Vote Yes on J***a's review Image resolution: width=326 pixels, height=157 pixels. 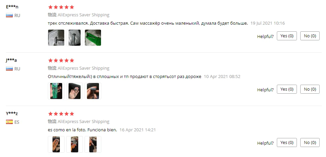click(287, 89)
